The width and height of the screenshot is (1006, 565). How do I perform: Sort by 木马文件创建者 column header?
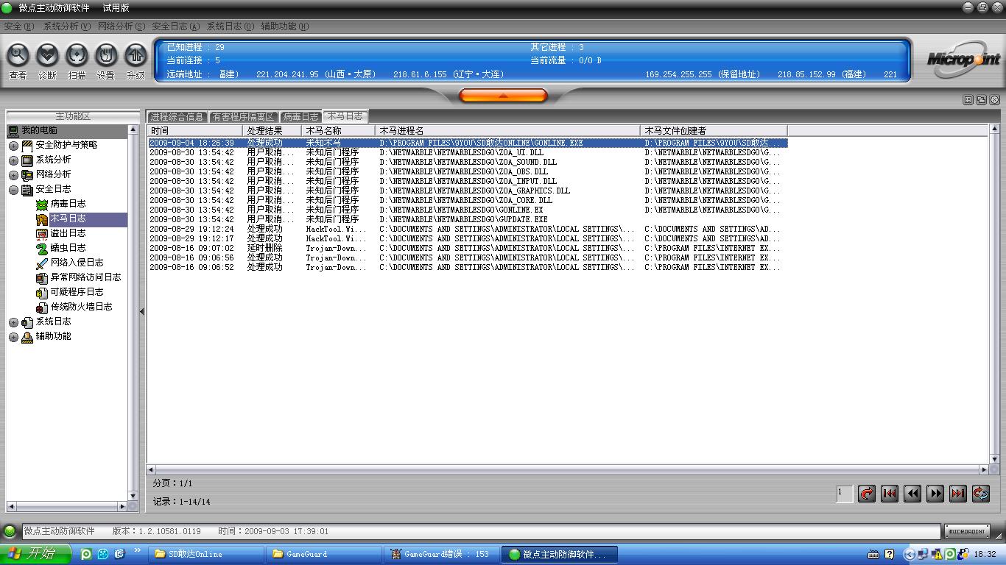point(714,130)
